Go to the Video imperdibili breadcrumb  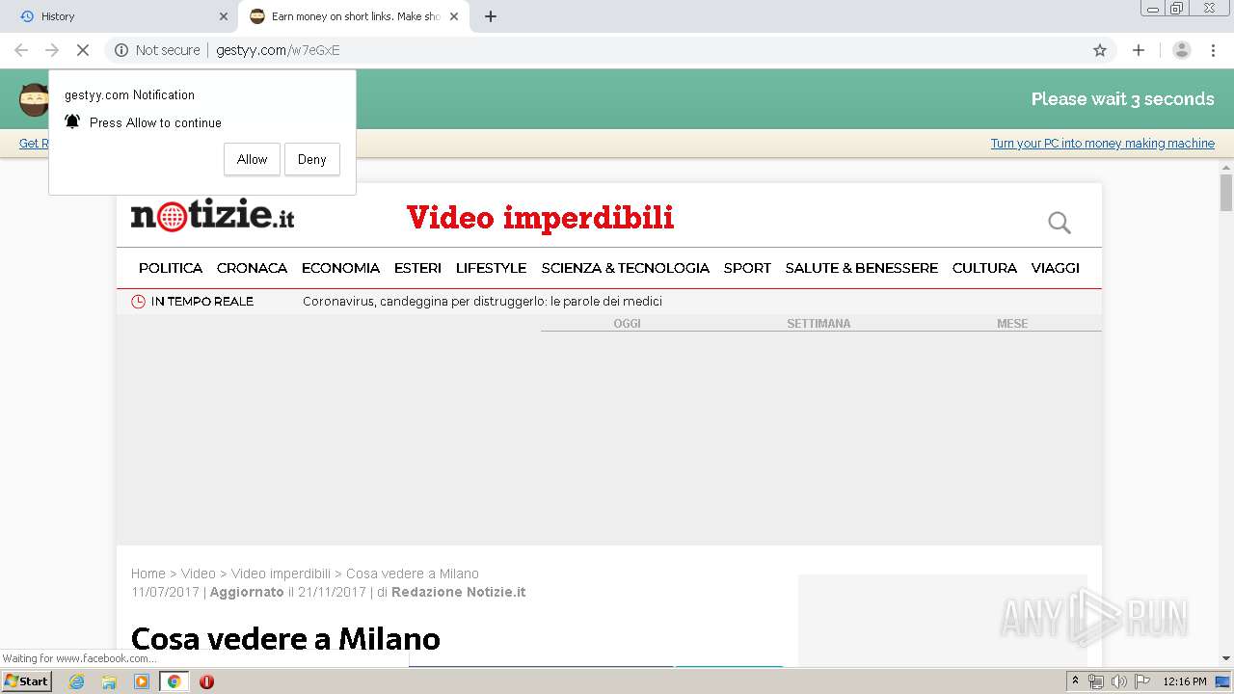tap(281, 574)
